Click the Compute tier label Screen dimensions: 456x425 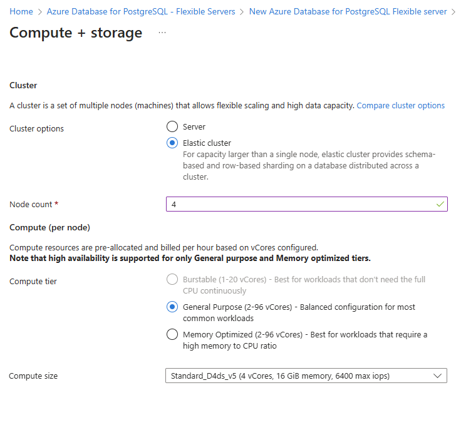(33, 282)
